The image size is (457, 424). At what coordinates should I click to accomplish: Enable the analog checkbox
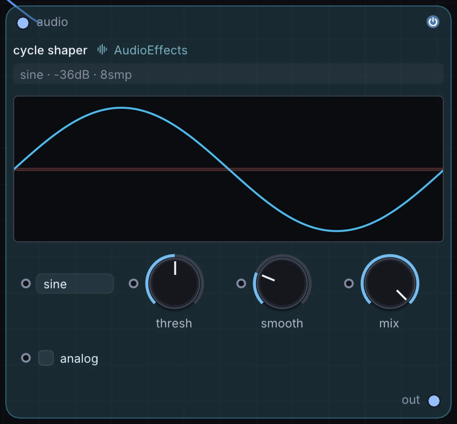tap(46, 358)
